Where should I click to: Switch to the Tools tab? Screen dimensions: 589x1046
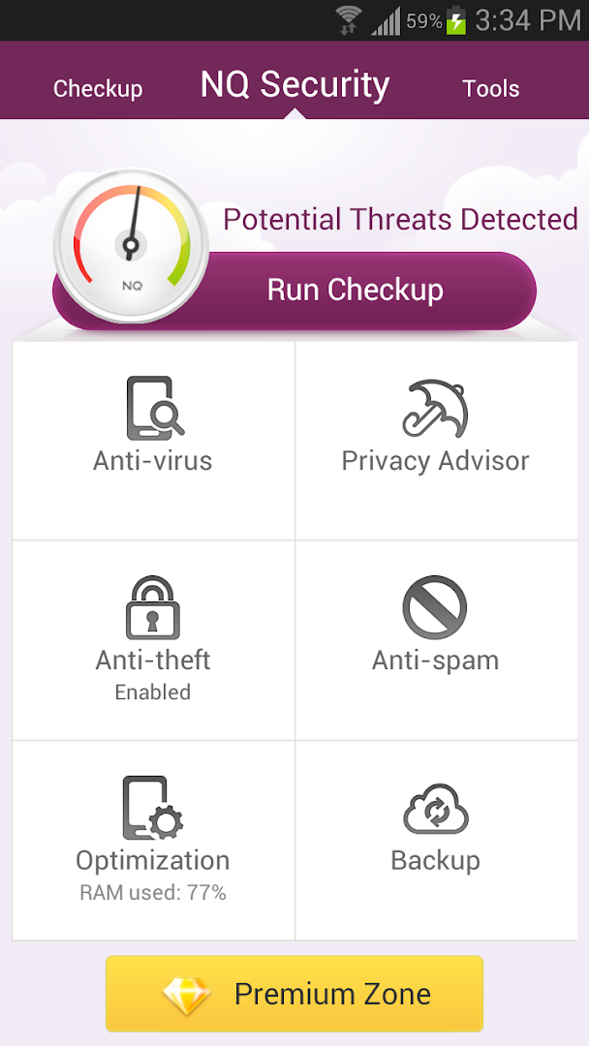click(491, 89)
